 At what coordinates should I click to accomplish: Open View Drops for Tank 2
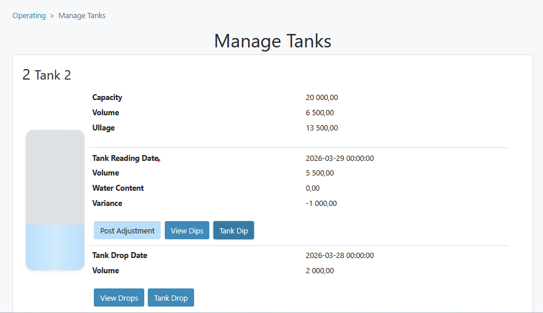(119, 298)
